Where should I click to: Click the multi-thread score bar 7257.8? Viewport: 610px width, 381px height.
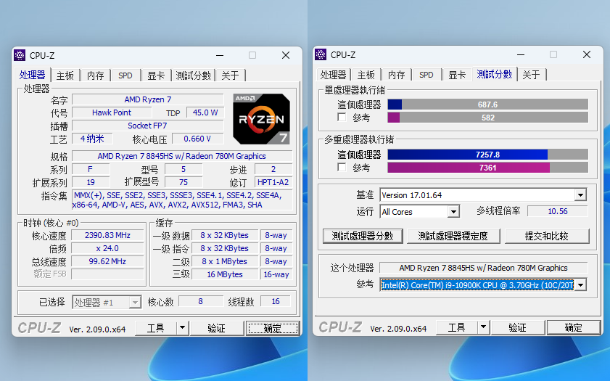coord(488,155)
